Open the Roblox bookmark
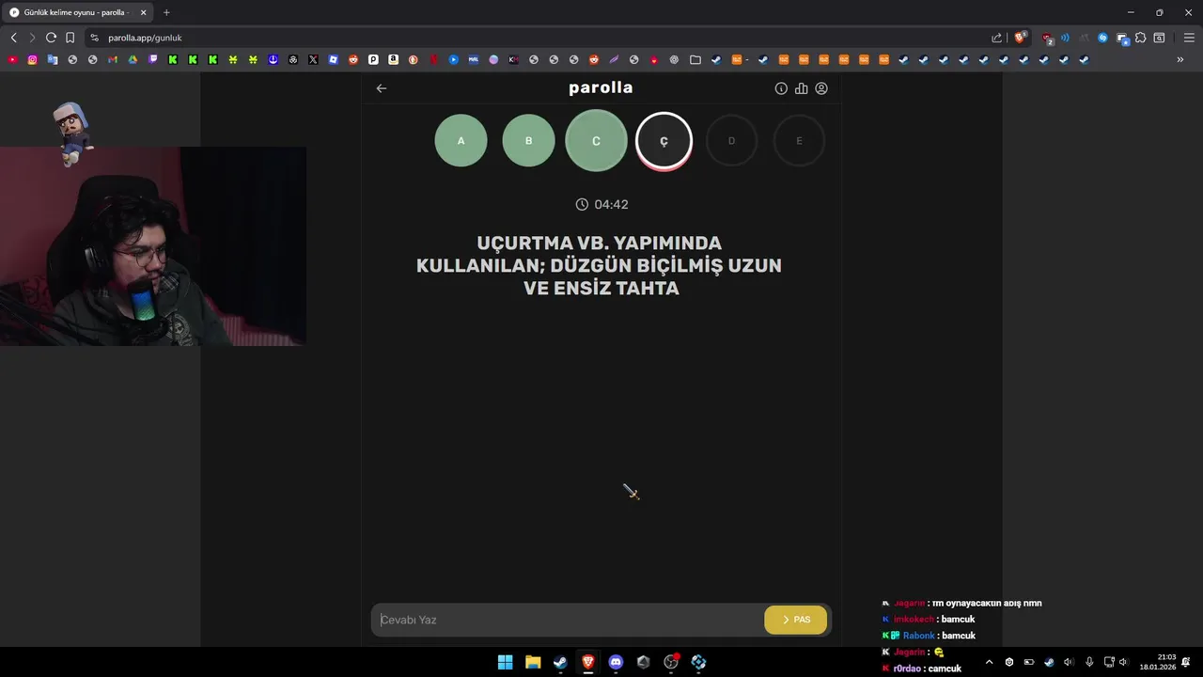 coord(333,59)
